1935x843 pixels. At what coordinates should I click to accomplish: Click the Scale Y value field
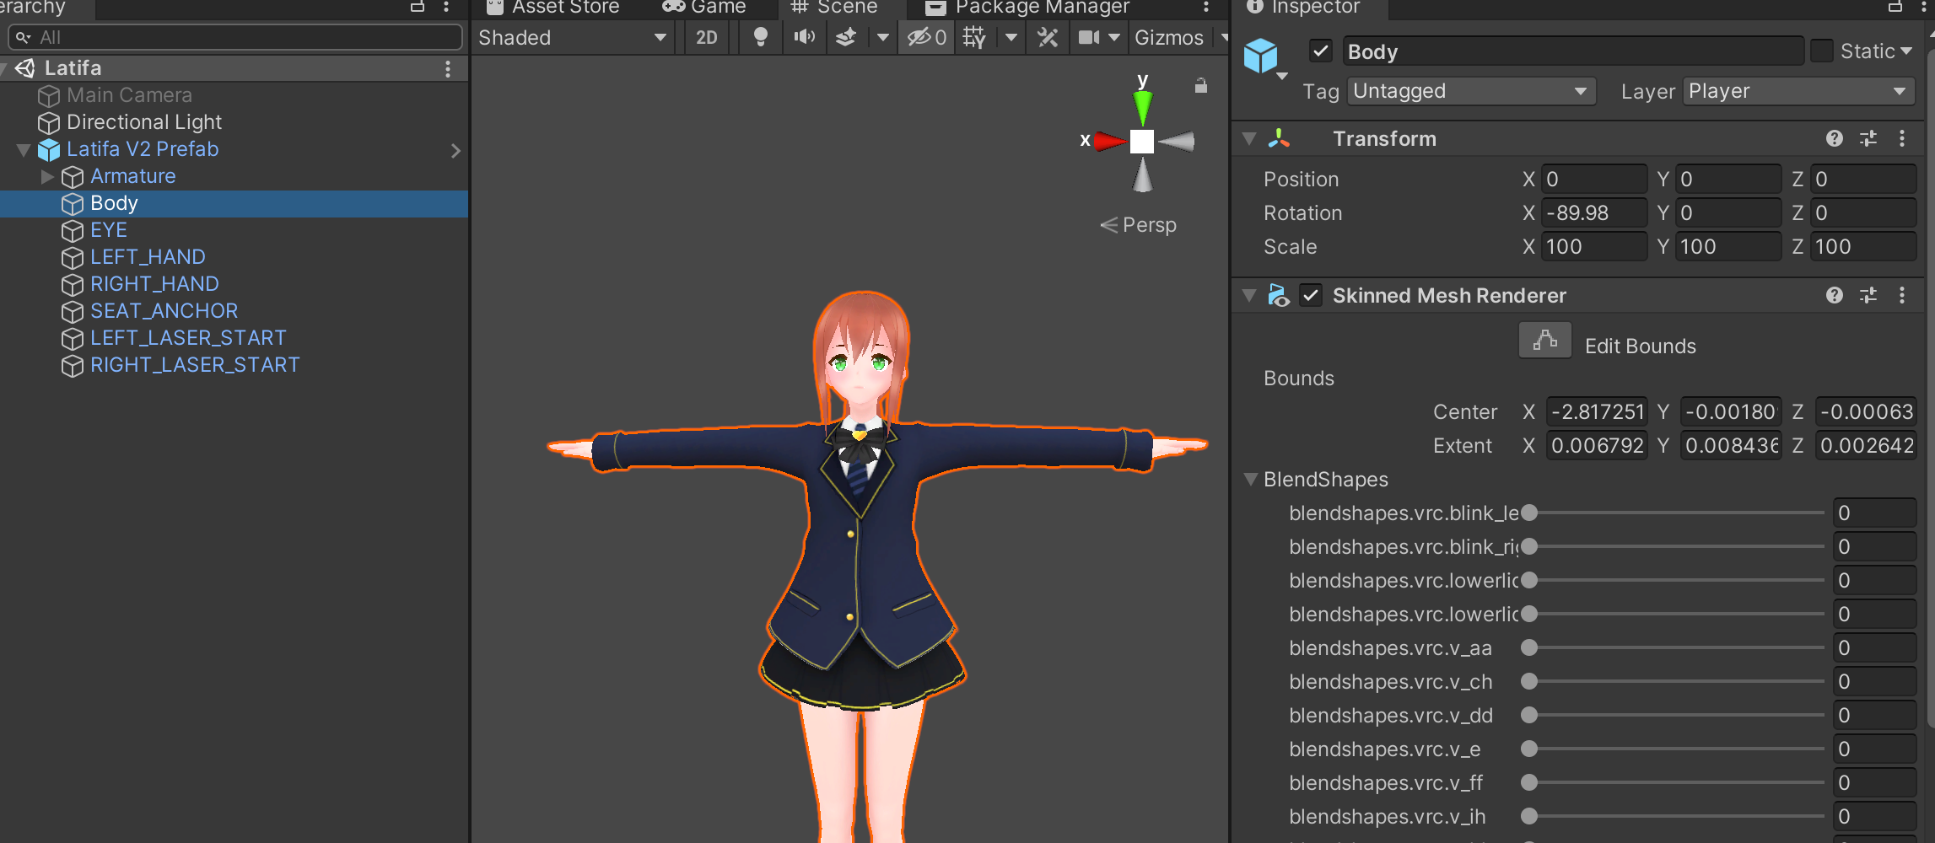pyautogui.click(x=1728, y=246)
